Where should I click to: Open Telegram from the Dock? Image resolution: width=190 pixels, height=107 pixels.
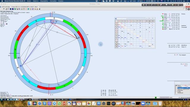[54, 103]
